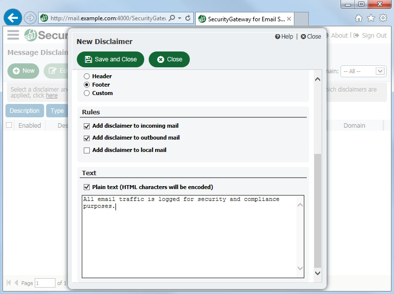394x294 pixels.
Task: Open Help in the New Disclaimer dialog
Action: pos(284,37)
